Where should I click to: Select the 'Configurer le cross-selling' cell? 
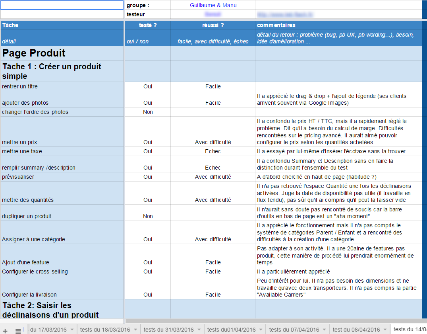pos(62,271)
